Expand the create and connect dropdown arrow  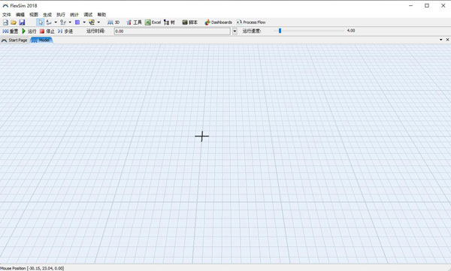[x=98, y=22]
